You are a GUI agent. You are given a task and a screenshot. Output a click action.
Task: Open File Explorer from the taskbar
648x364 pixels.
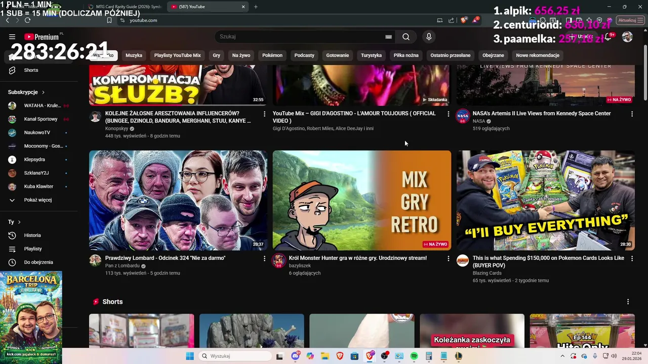coord(325,356)
